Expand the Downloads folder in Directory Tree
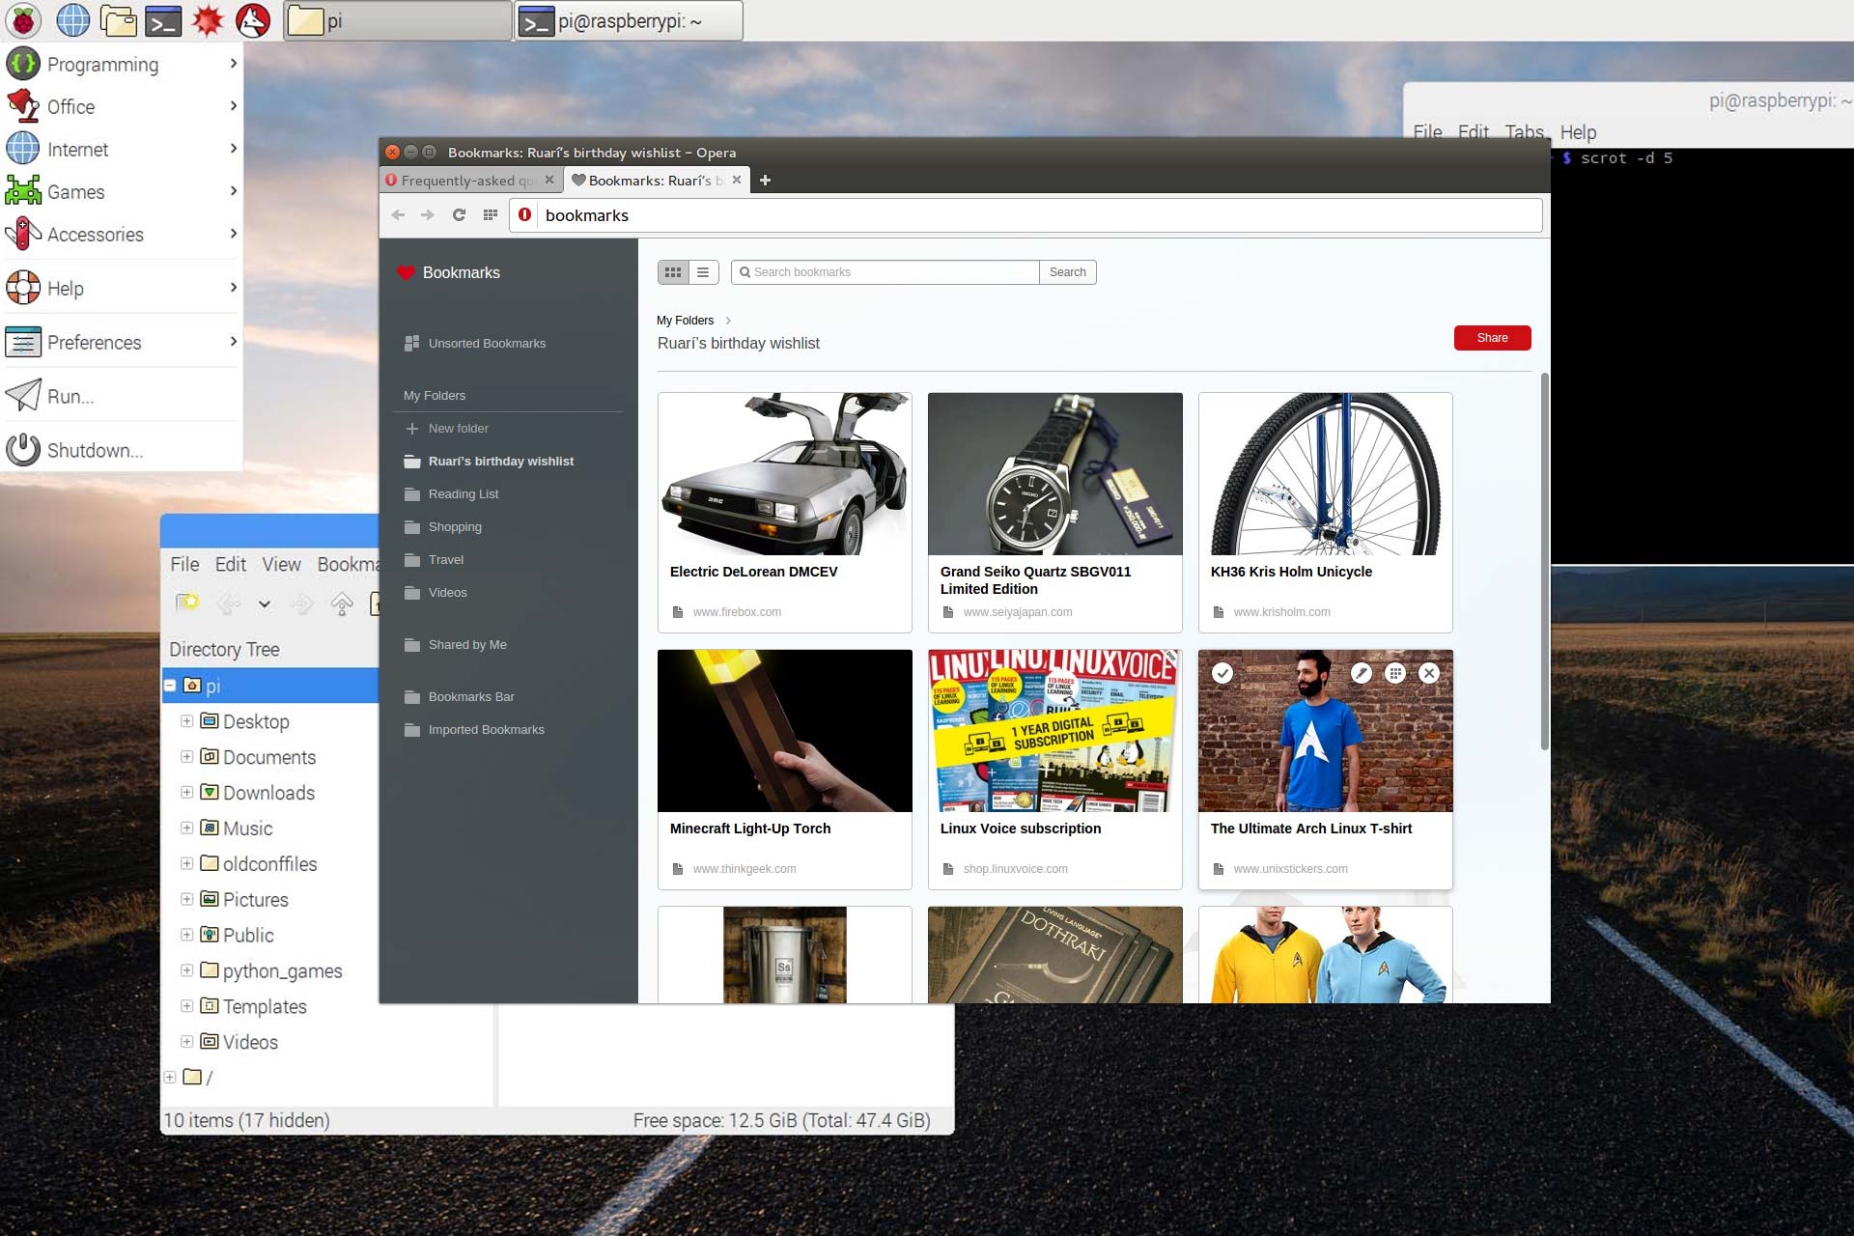Screen dimensions: 1854x1236 click(x=186, y=793)
